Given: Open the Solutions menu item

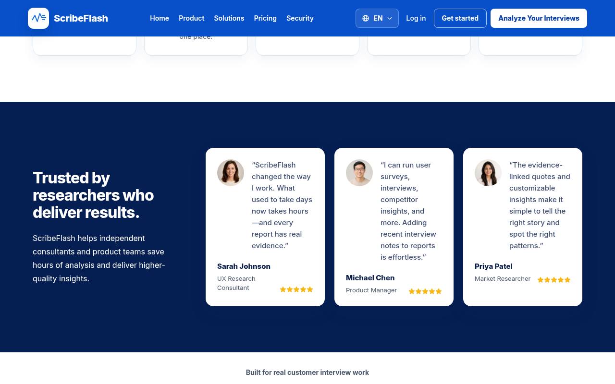Looking at the screenshot, I should tap(229, 18).
